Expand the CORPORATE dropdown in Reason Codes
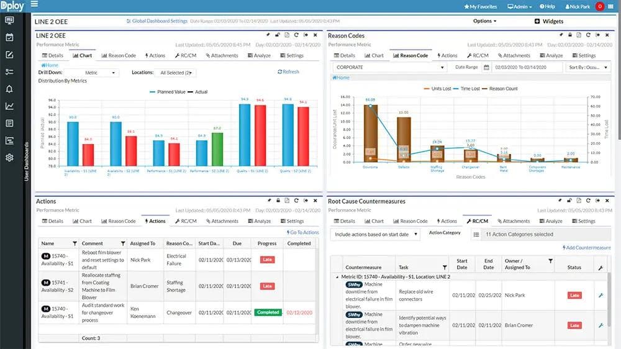Viewport: 621px width, 349px height. click(x=389, y=67)
